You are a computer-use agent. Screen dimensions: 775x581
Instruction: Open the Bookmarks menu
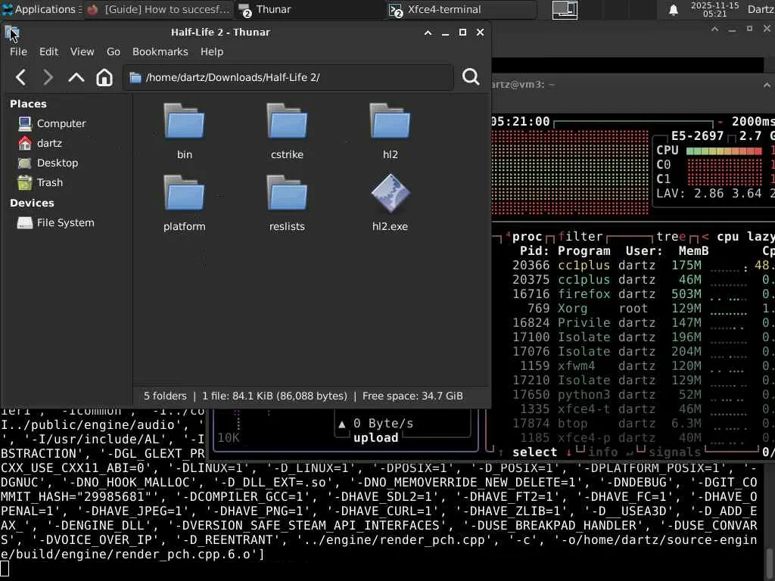click(x=160, y=51)
